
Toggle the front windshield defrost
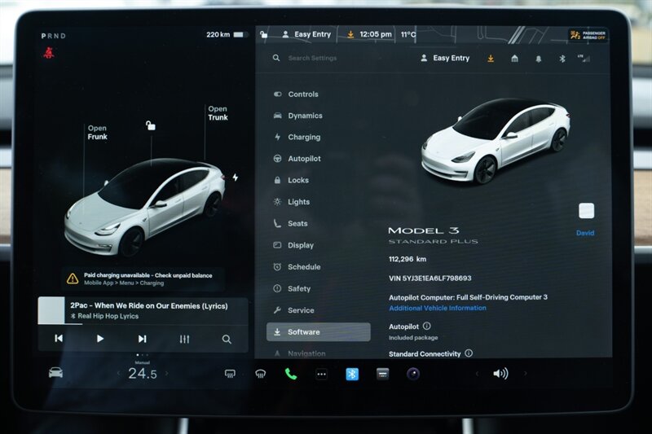[231, 374]
